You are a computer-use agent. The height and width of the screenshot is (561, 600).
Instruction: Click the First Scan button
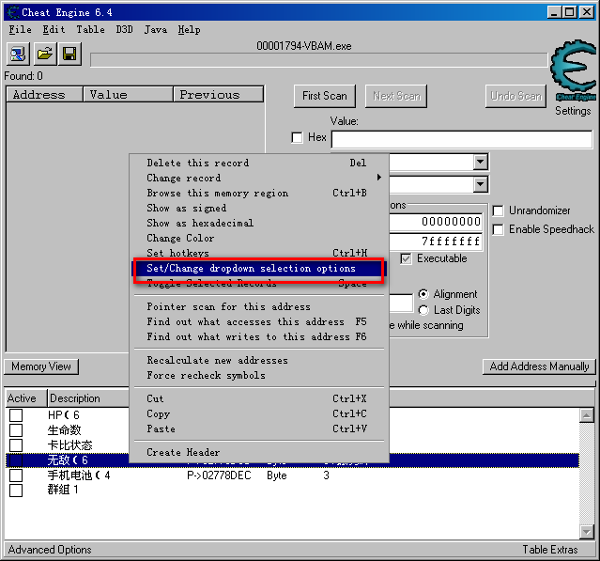point(324,96)
